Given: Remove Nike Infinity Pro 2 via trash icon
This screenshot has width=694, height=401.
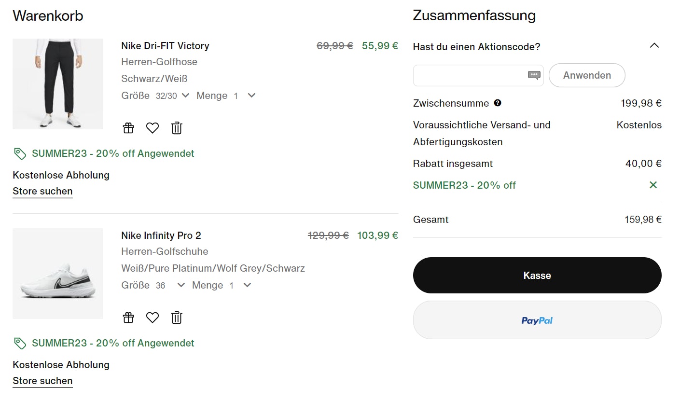Looking at the screenshot, I should 177,318.
